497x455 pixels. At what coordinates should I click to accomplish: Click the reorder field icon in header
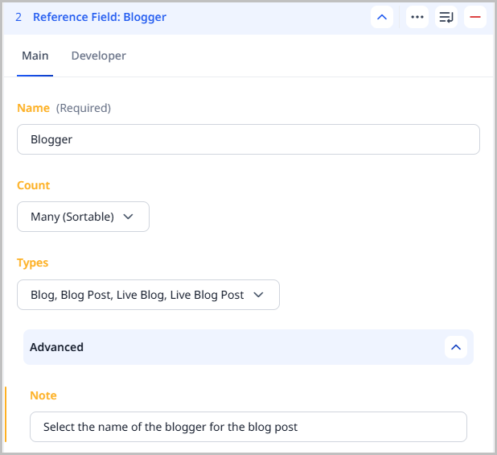[446, 17]
